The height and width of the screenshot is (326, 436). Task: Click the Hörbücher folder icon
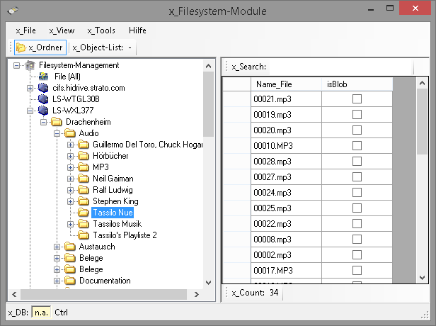[84, 156]
